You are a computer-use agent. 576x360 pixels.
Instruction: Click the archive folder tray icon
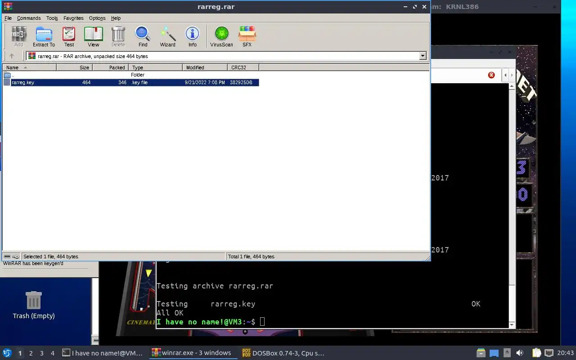481,353
